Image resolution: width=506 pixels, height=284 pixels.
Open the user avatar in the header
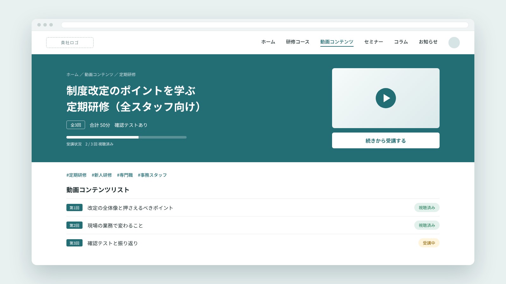(454, 43)
